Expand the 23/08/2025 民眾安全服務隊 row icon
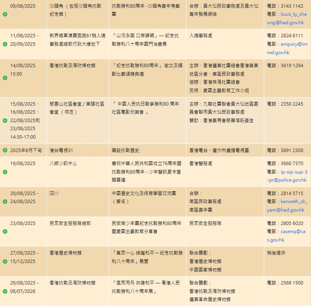This screenshot has height=306, width=311. pyautogui.click(x=5, y=232)
